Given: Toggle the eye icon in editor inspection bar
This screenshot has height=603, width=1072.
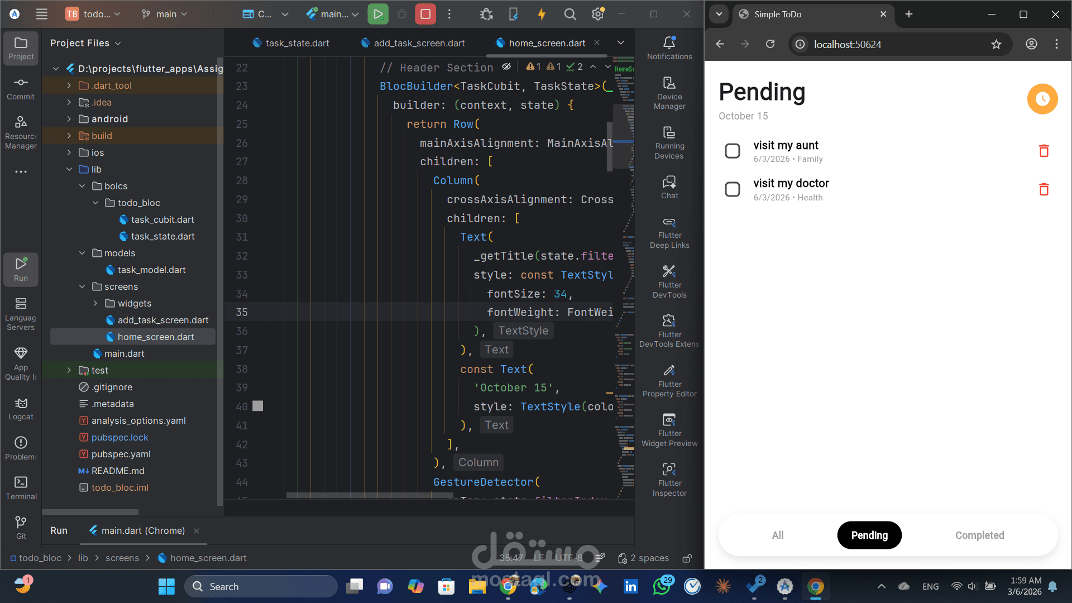Looking at the screenshot, I should point(506,67).
